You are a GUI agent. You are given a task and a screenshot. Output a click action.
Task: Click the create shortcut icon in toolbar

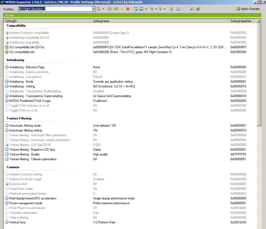coord(192,9)
